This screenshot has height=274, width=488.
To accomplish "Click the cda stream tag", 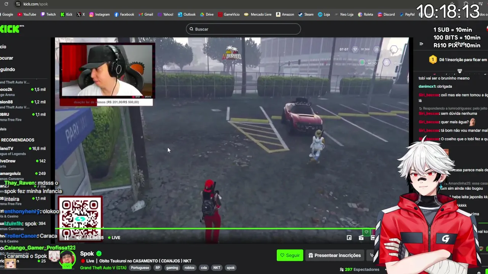I will coord(204,268).
